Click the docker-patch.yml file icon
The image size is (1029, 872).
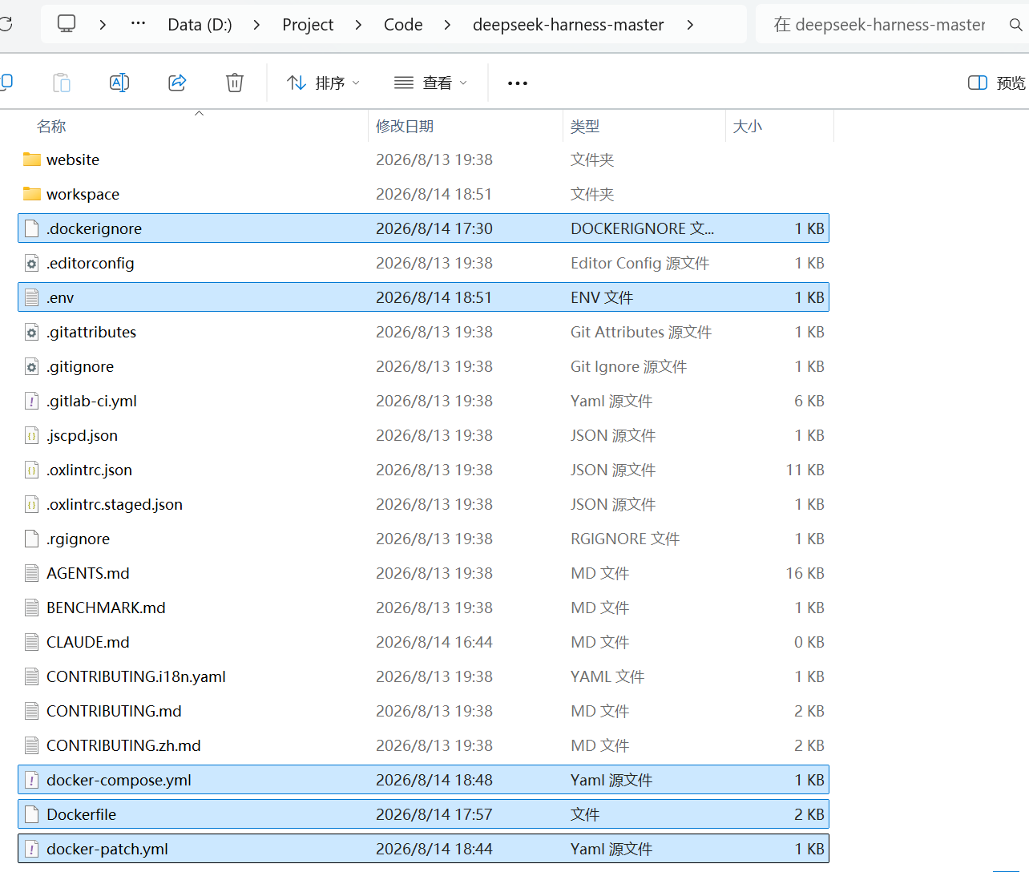point(32,849)
